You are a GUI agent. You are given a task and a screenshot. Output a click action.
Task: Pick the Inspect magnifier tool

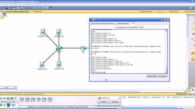click(193, 39)
